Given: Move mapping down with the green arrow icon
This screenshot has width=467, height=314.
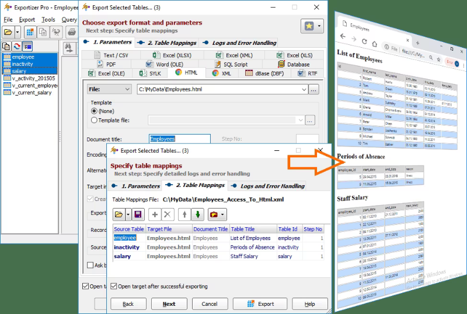Looking at the screenshot, I should pos(197,214).
